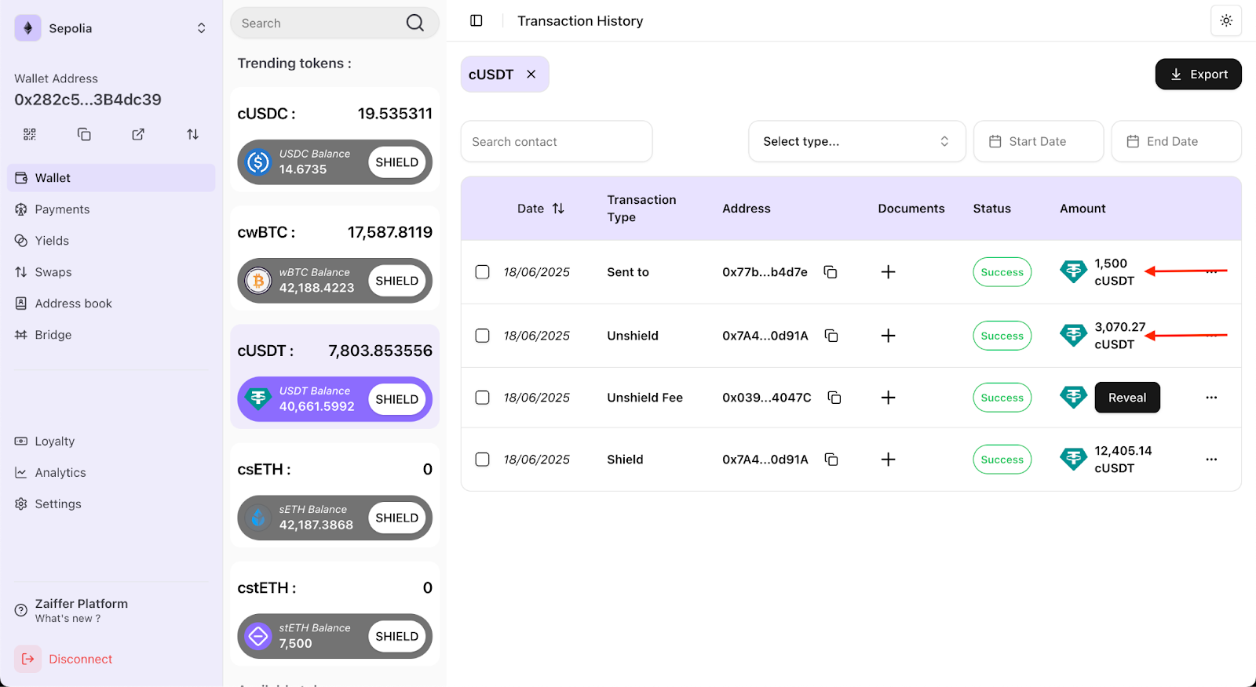Viewport: 1256px width, 687px height.
Task: Copy the wallet address via copy icon
Action: [x=84, y=134]
